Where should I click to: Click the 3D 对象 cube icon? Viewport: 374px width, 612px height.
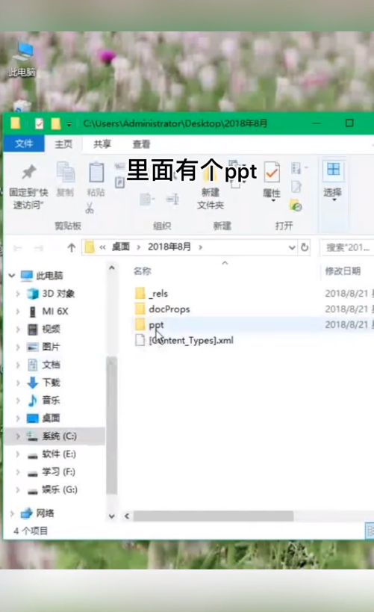(33, 294)
